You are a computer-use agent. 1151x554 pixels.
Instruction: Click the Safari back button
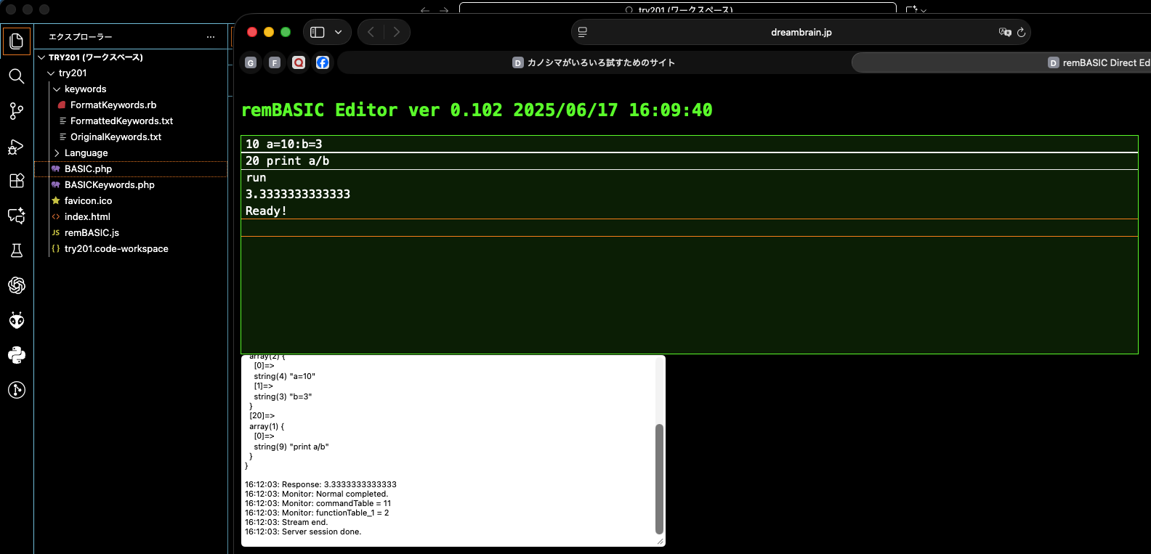click(x=371, y=32)
